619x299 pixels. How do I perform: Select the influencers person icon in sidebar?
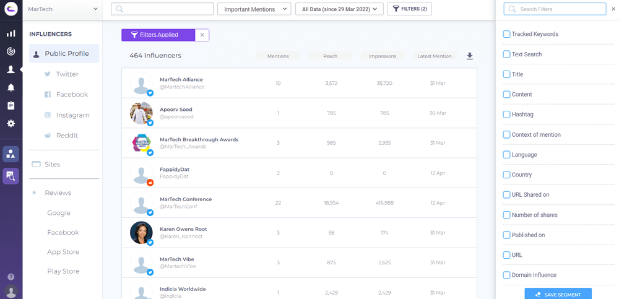pyautogui.click(x=11, y=69)
